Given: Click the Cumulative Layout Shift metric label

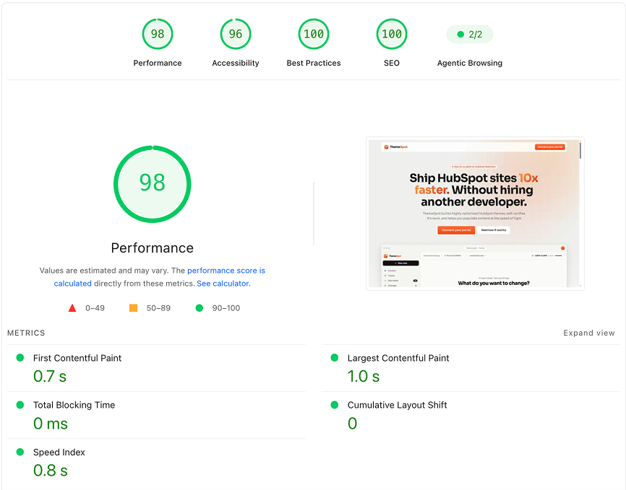Looking at the screenshot, I should tap(398, 405).
